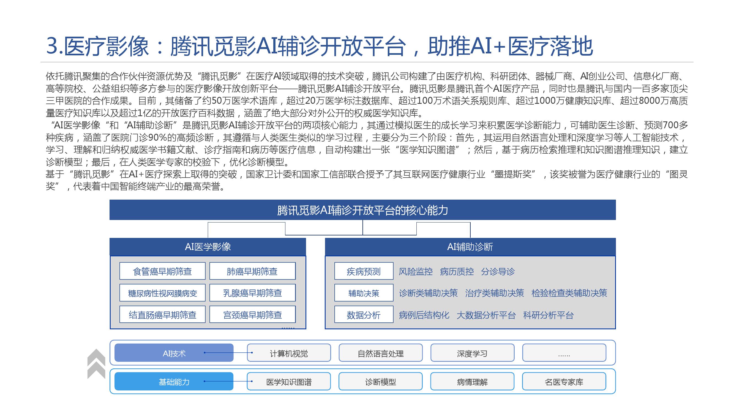Click the 深度学习 box
The width and height of the screenshot is (734, 413).
[472, 353]
